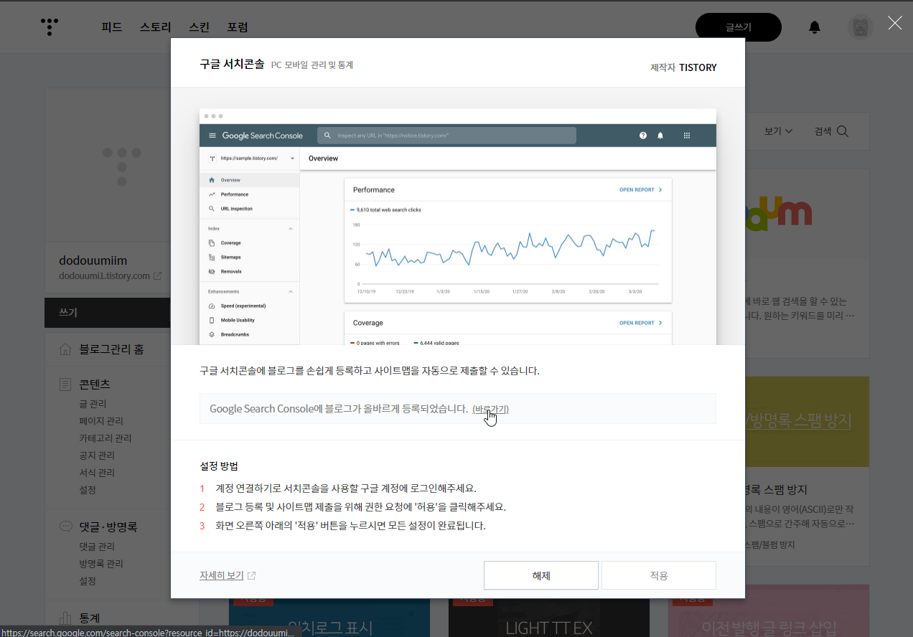Open 방명록 관리 in the sidebar
The image size is (913, 637).
click(x=101, y=564)
